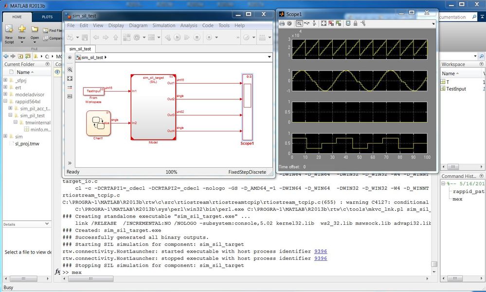Click the Scope1 block in the model
This screenshot has width=486, height=292.
(x=247, y=107)
